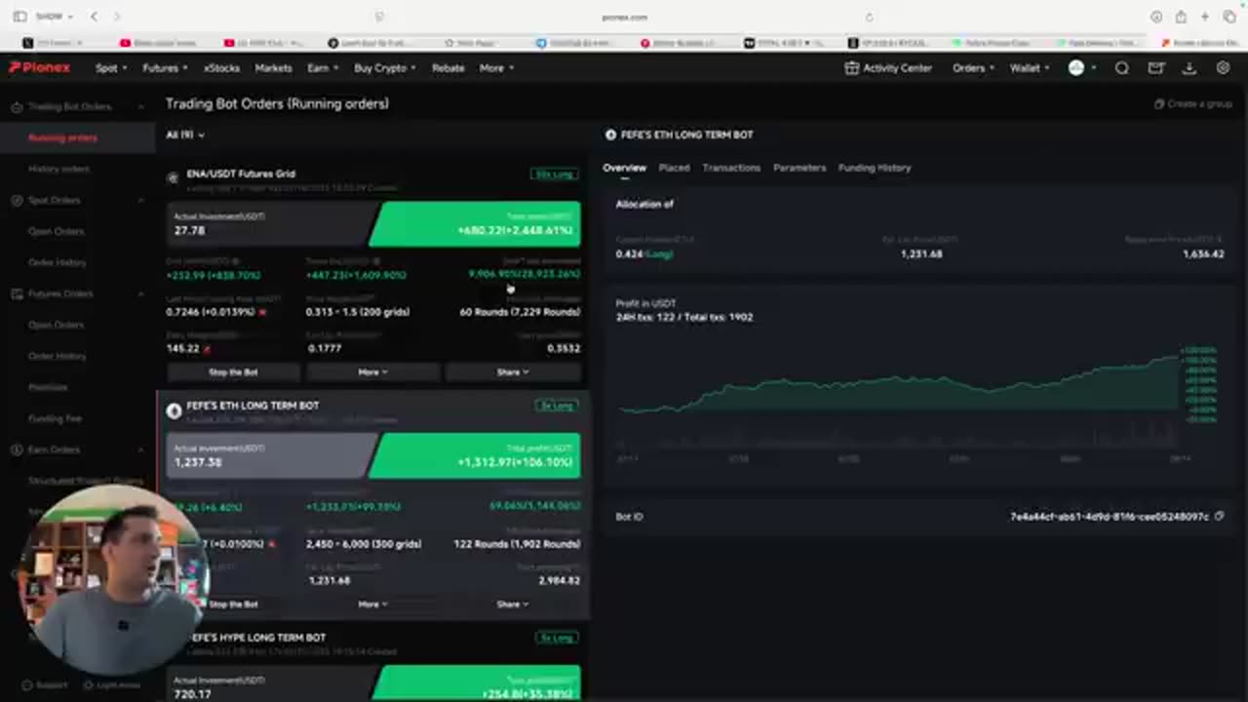Open the Earn dropdown menu
The width and height of the screenshot is (1248, 702).
(323, 68)
